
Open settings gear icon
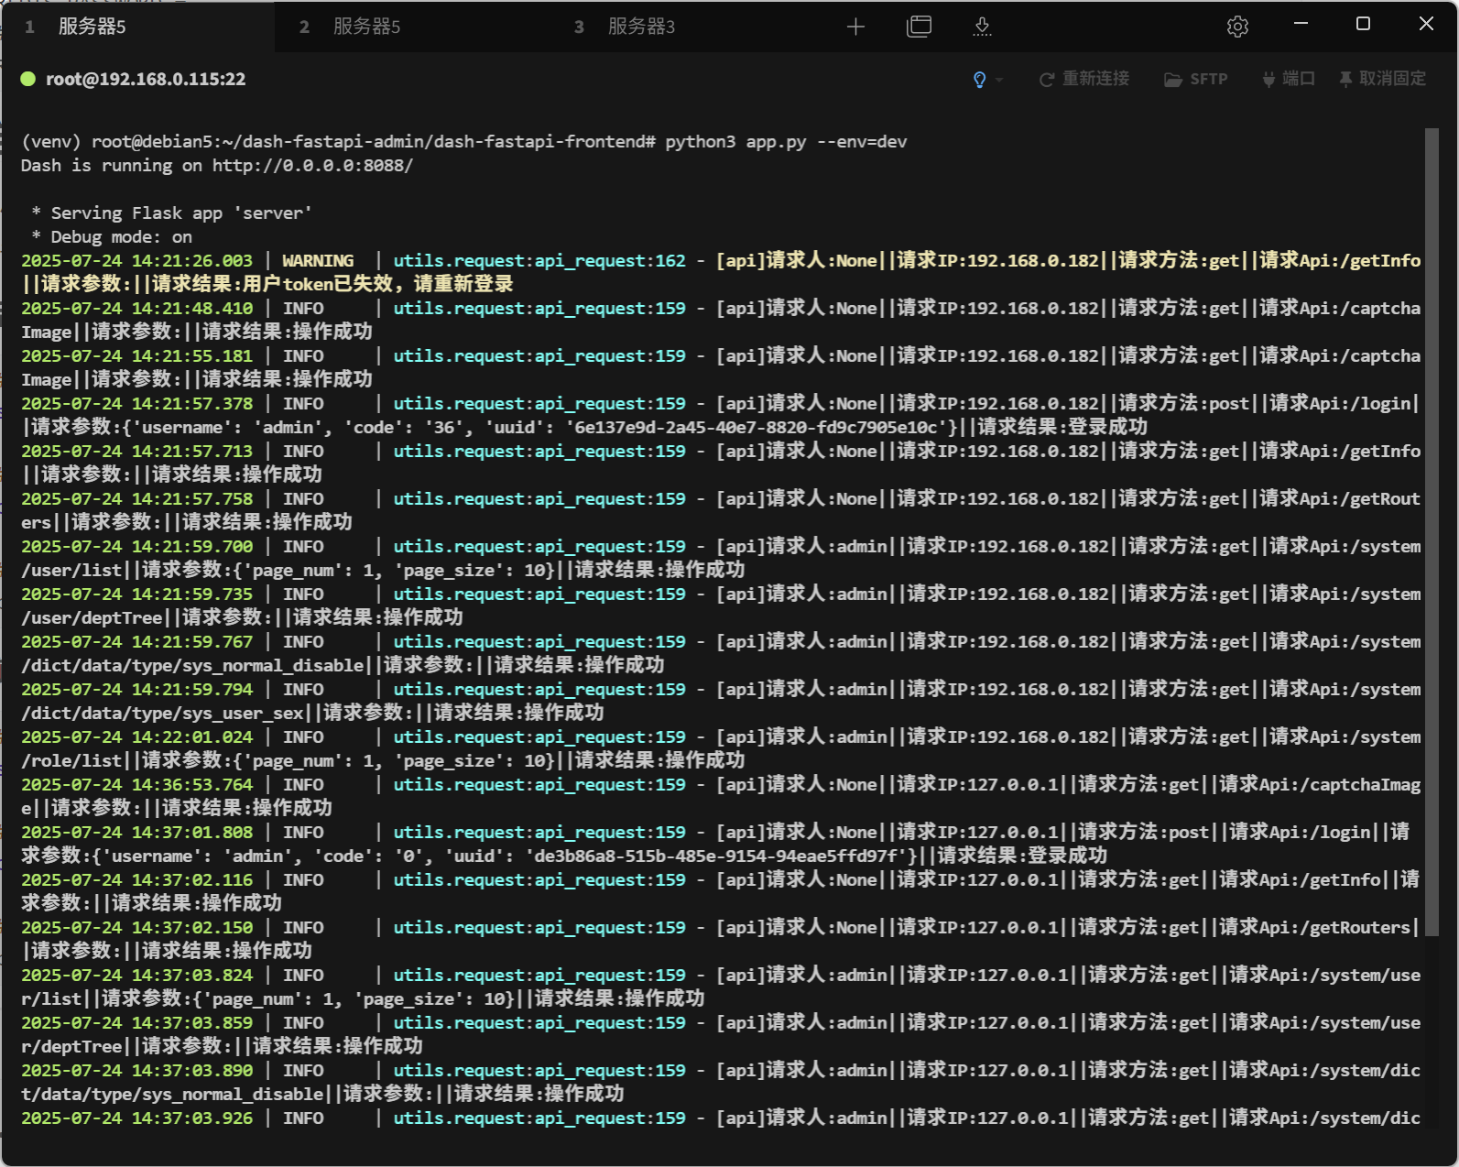pos(1237,27)
